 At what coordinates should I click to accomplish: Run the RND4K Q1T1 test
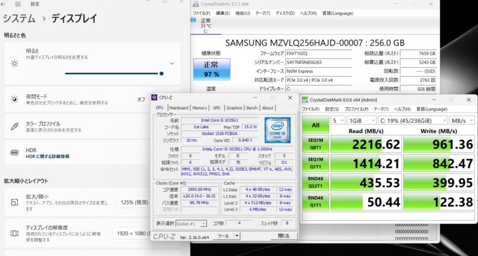(x=315, y=202)
